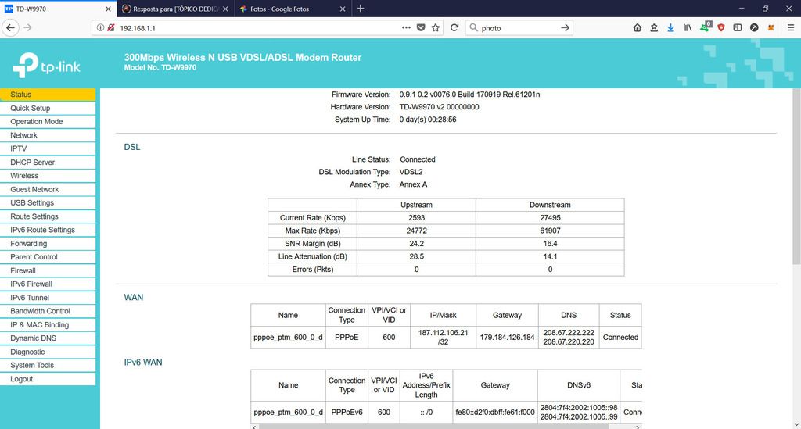Reload the page with refresh icon
801x429 pixels.
tap(454, 27)
